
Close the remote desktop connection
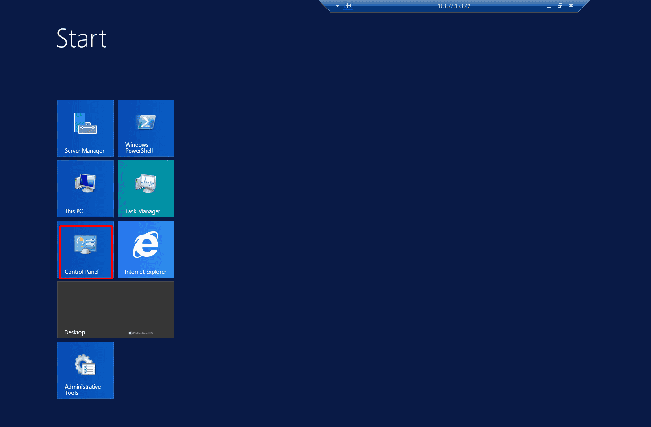[571, 6]
